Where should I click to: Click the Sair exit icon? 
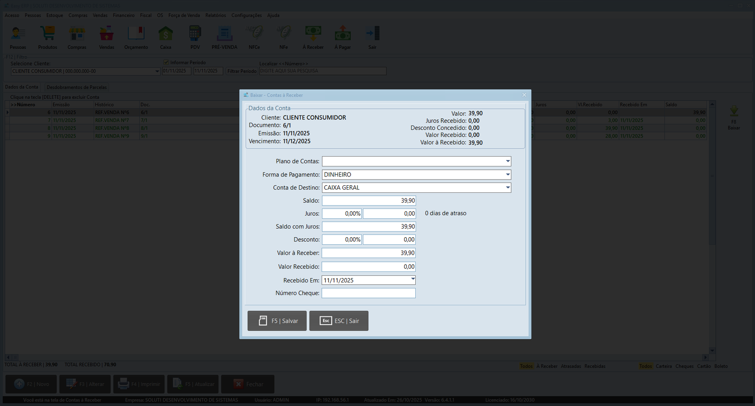click(x=372, y=34)
